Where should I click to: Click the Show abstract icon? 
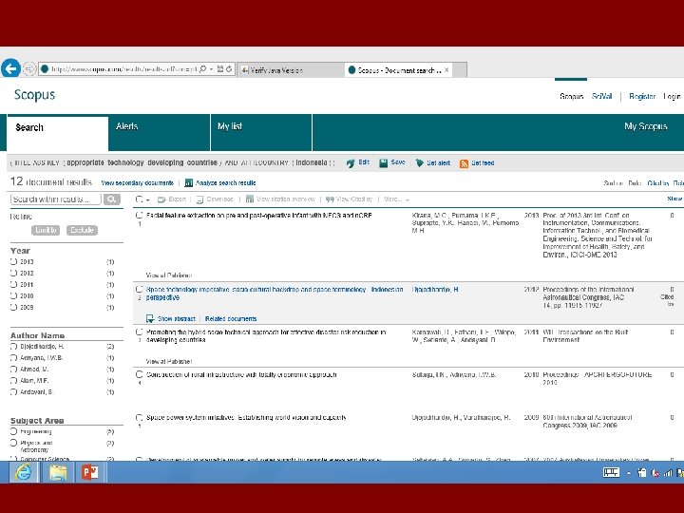[x=150, y=318]
